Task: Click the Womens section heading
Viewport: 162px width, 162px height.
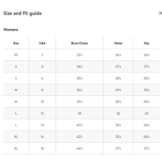Action: point(11,30)
